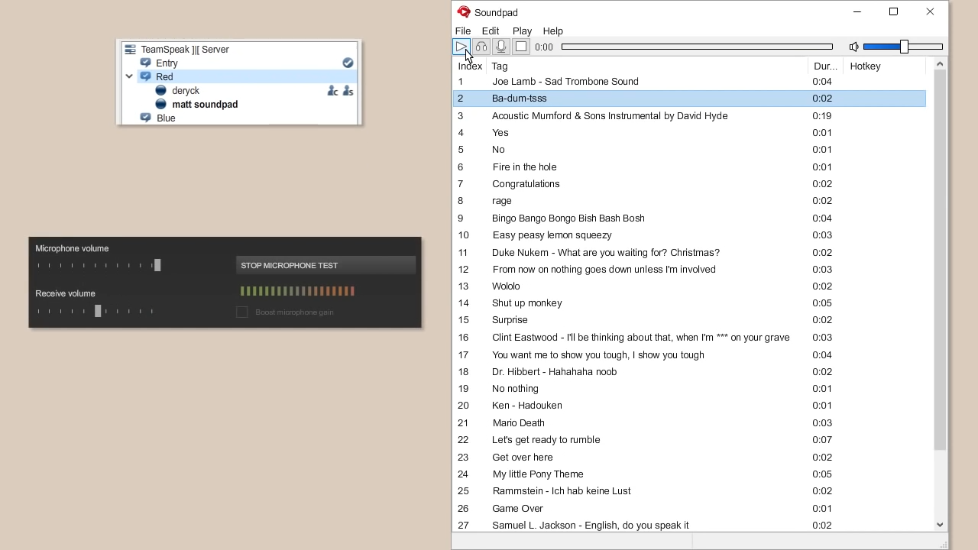978x550 pixels.
Task: Click the Soundpad logo in the title bar
Action: pos(464,12)
